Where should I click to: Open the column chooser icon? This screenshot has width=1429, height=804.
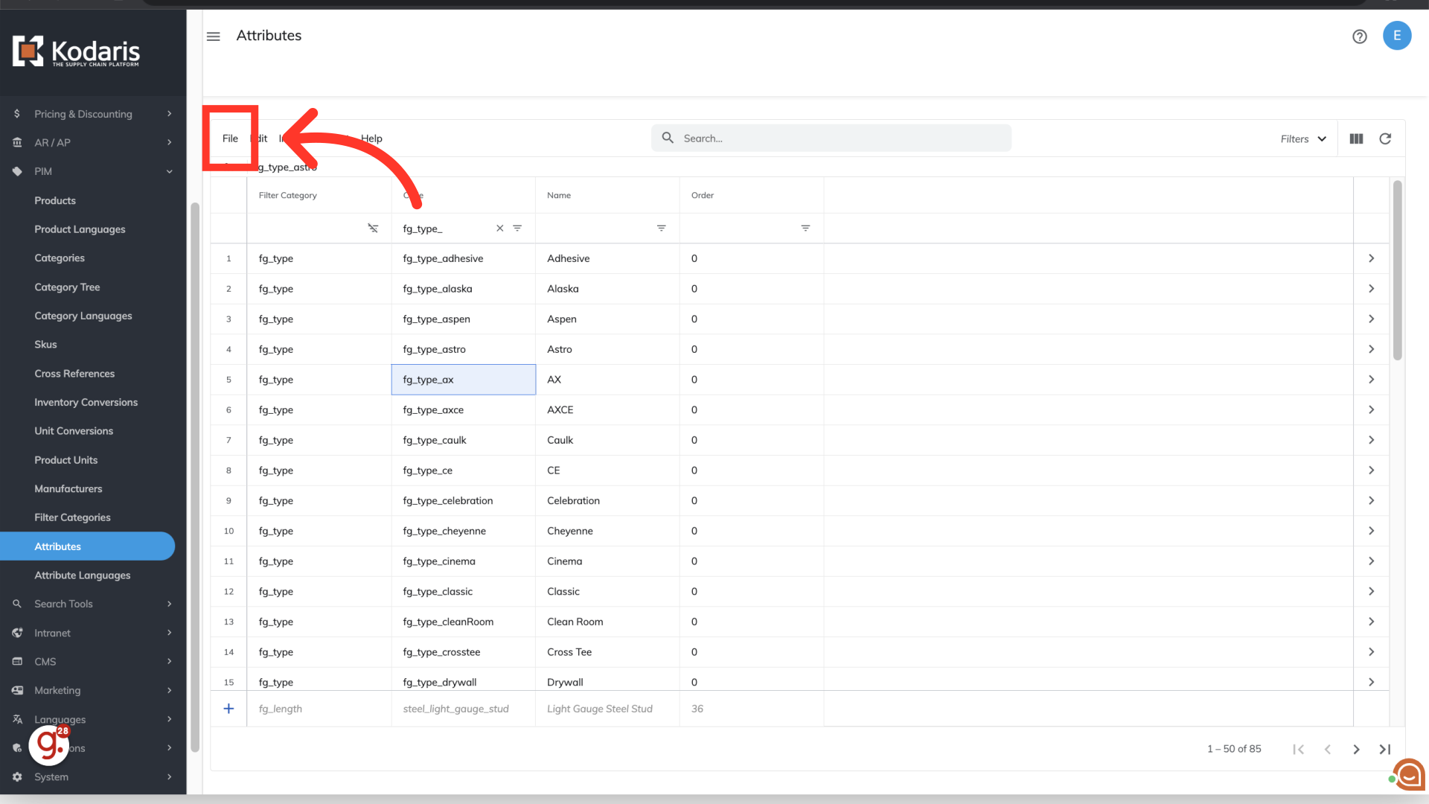[1356, 138]
